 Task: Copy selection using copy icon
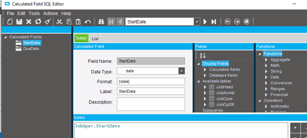pos(69,22)
